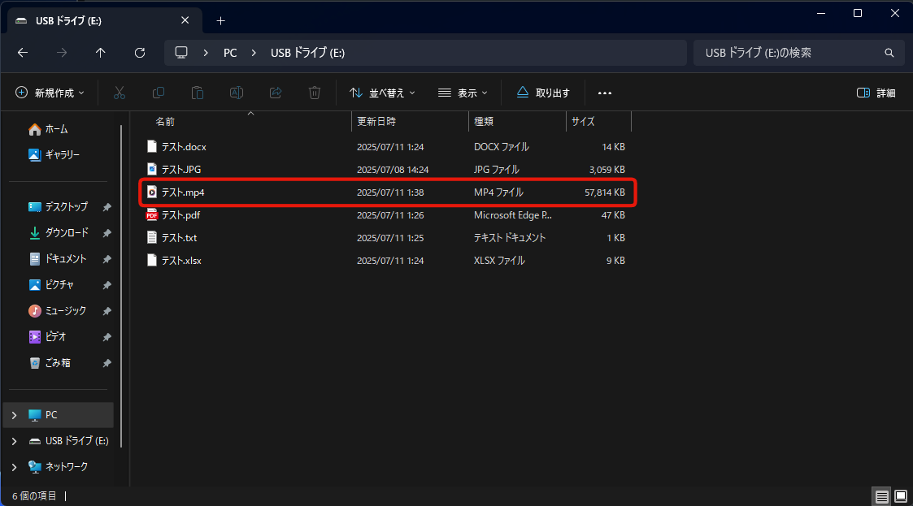Screen dimensions: 913x506
Task: Click the Microsoft Edge P... type cell
Action: tap(512, 215)
